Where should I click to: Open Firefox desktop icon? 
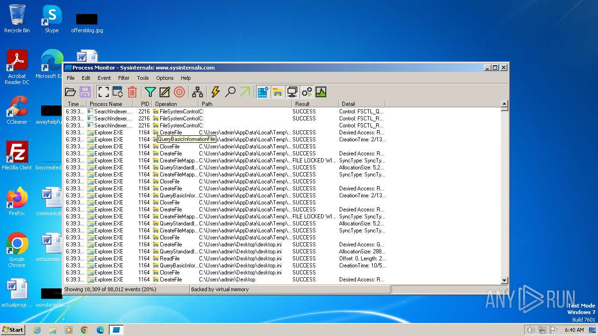click(17, 201)
